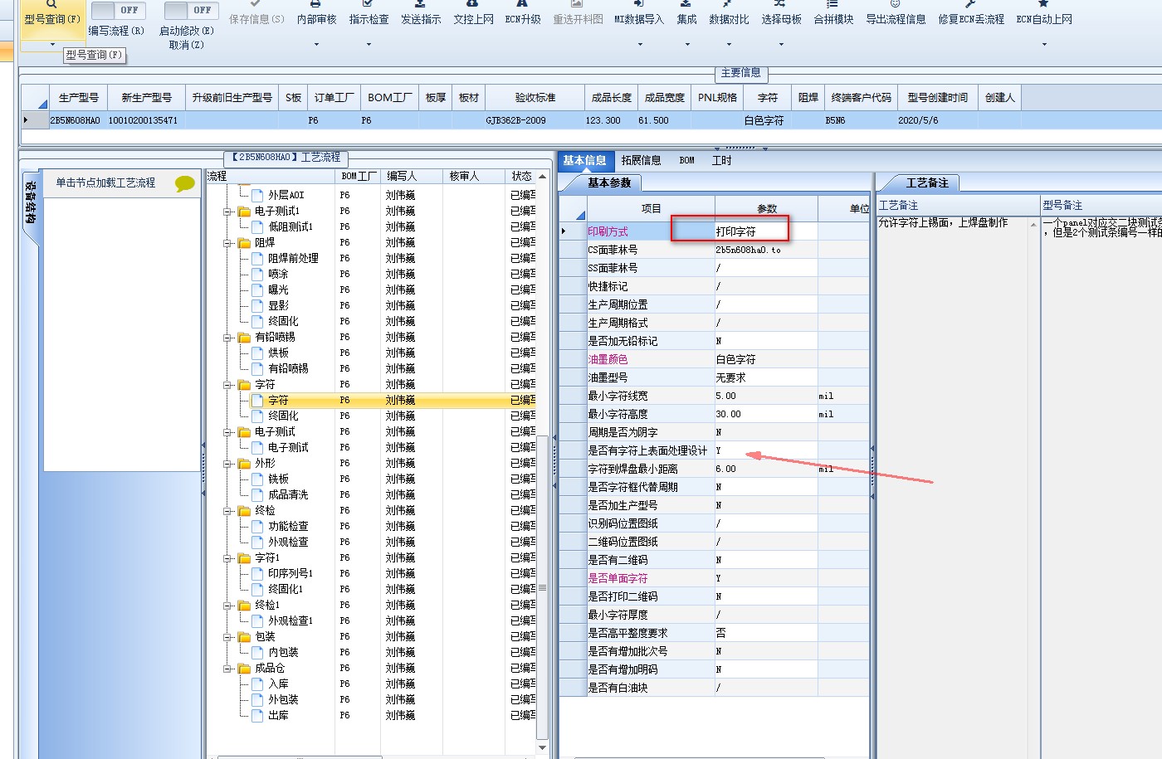
Task: Switch to the BOM tab
Action: click(x=686, y=160)
